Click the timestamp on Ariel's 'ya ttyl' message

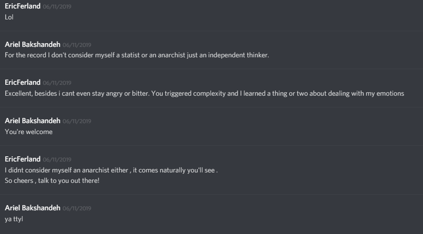[x=77, y=208]
